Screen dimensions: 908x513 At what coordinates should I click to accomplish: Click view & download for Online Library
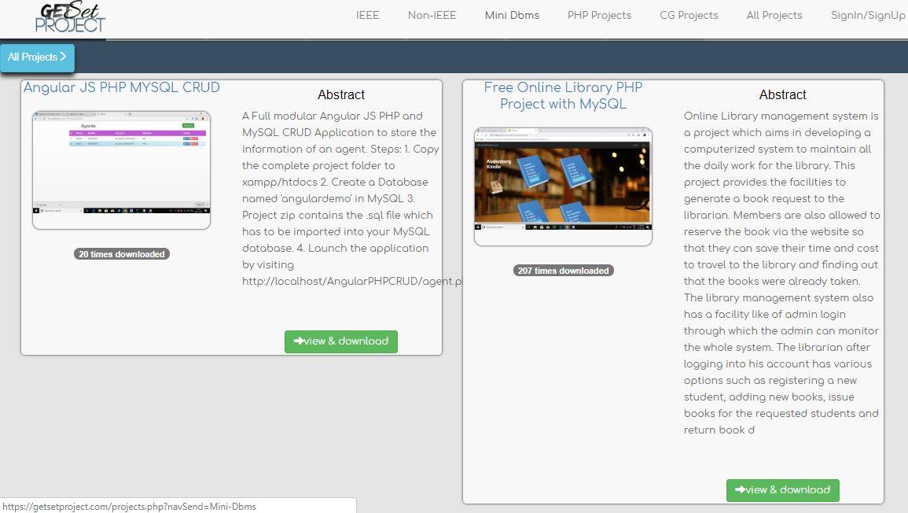pos(782,490)
